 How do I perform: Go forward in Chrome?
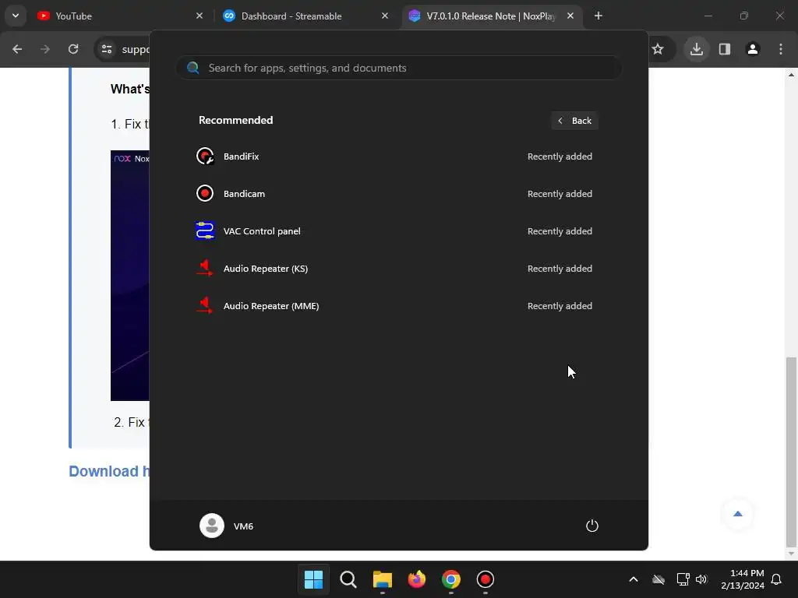[x=45, y=49]
